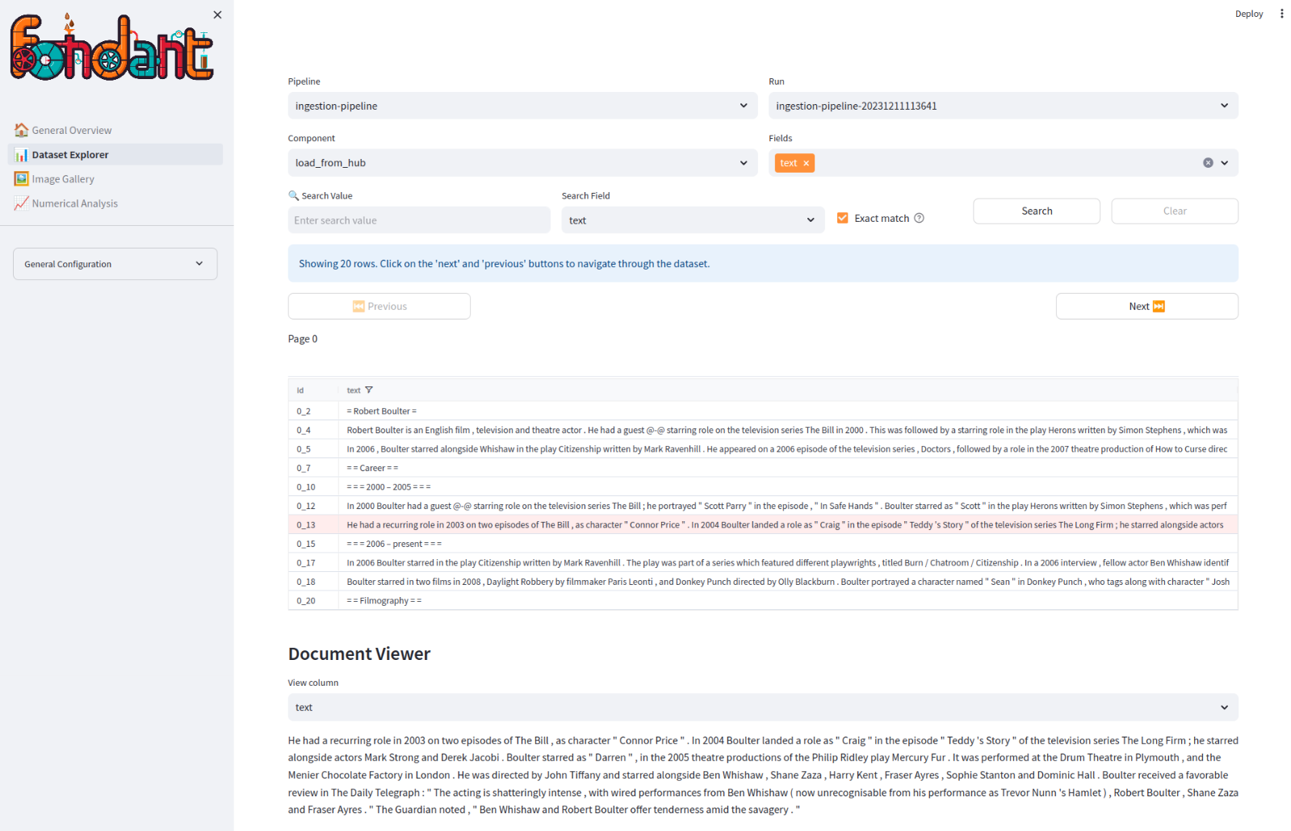
Task: Open the Search Field dropdown
Action: point(693,220)
